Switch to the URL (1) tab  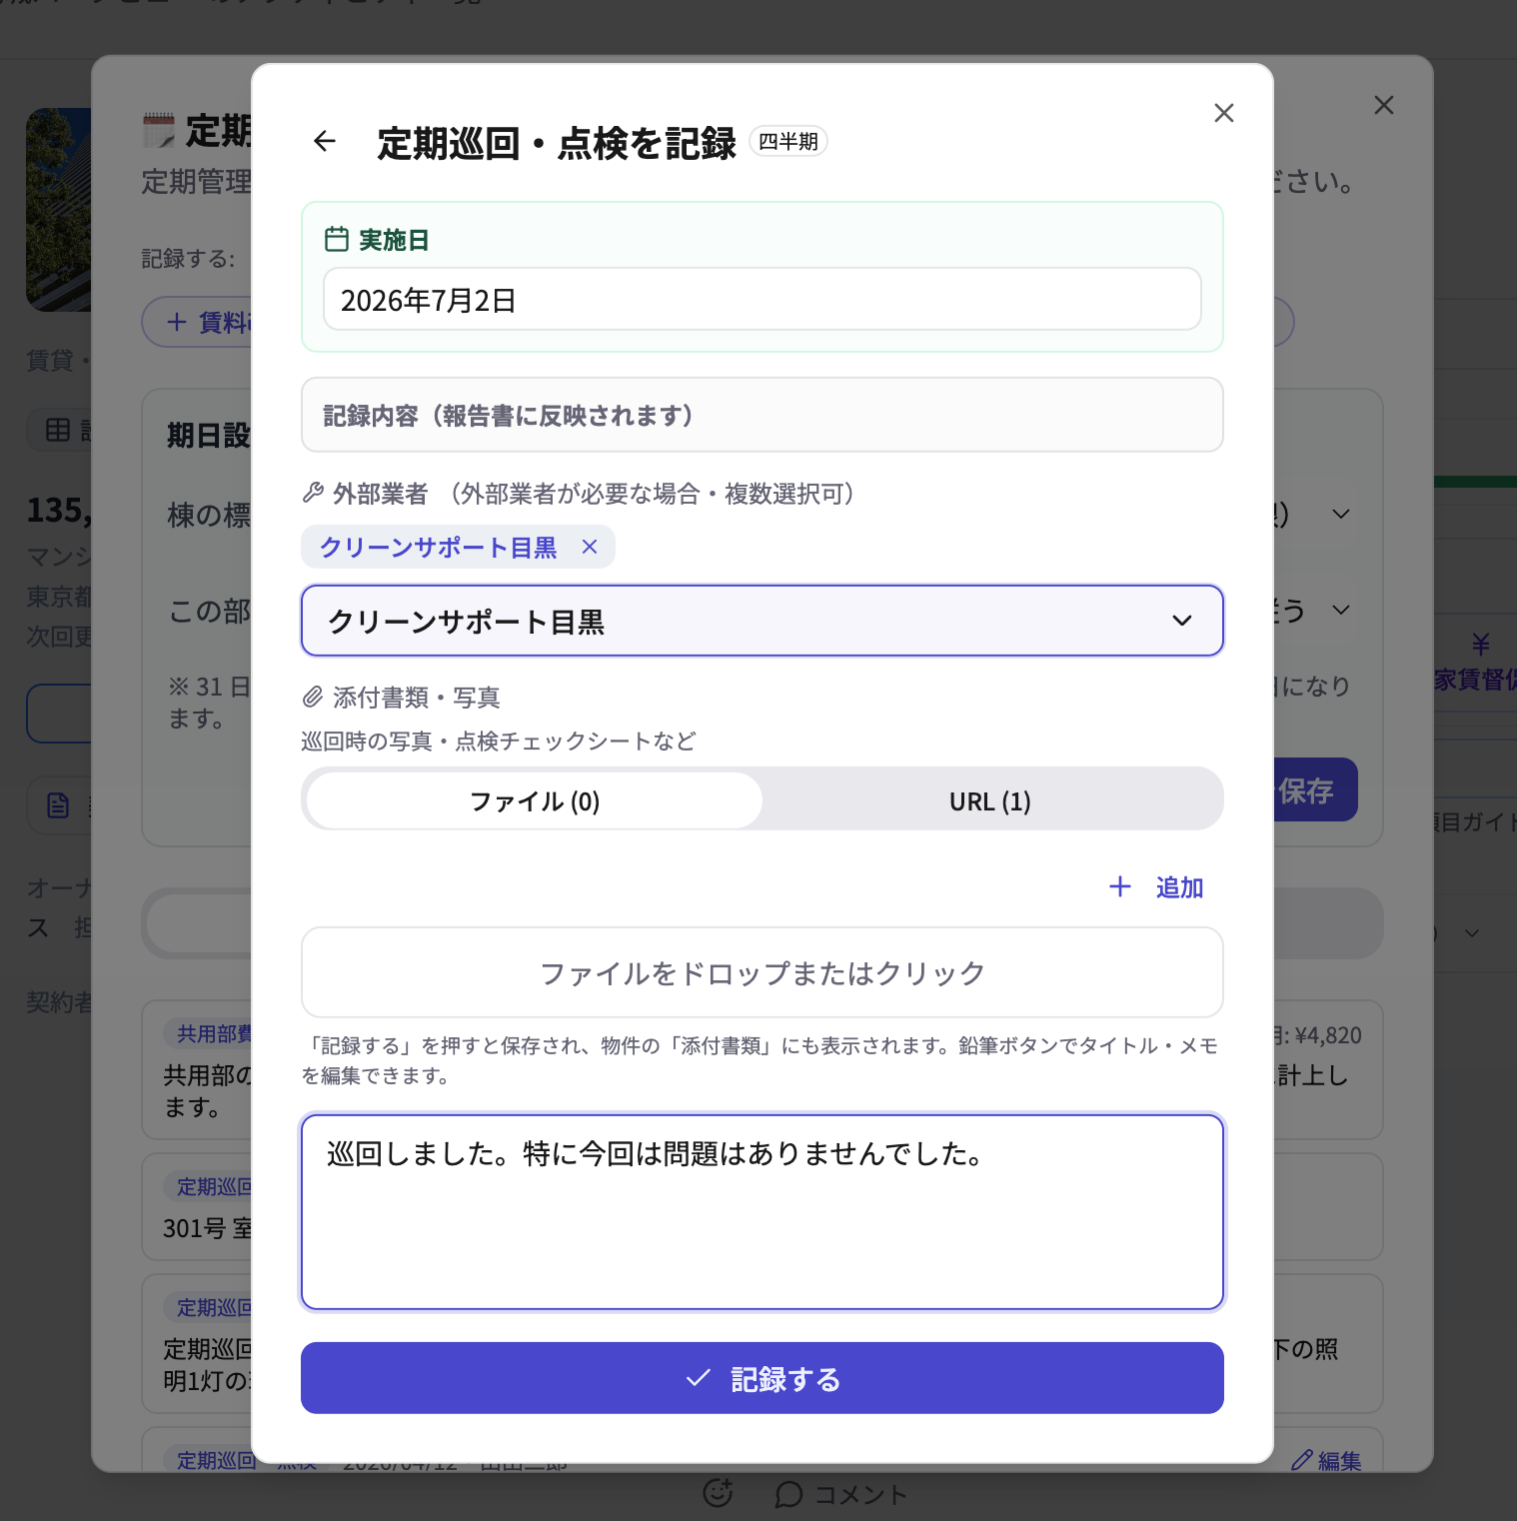989,800
